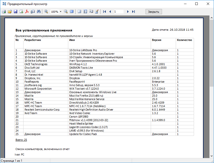Go to the previous page

point(110,11)
